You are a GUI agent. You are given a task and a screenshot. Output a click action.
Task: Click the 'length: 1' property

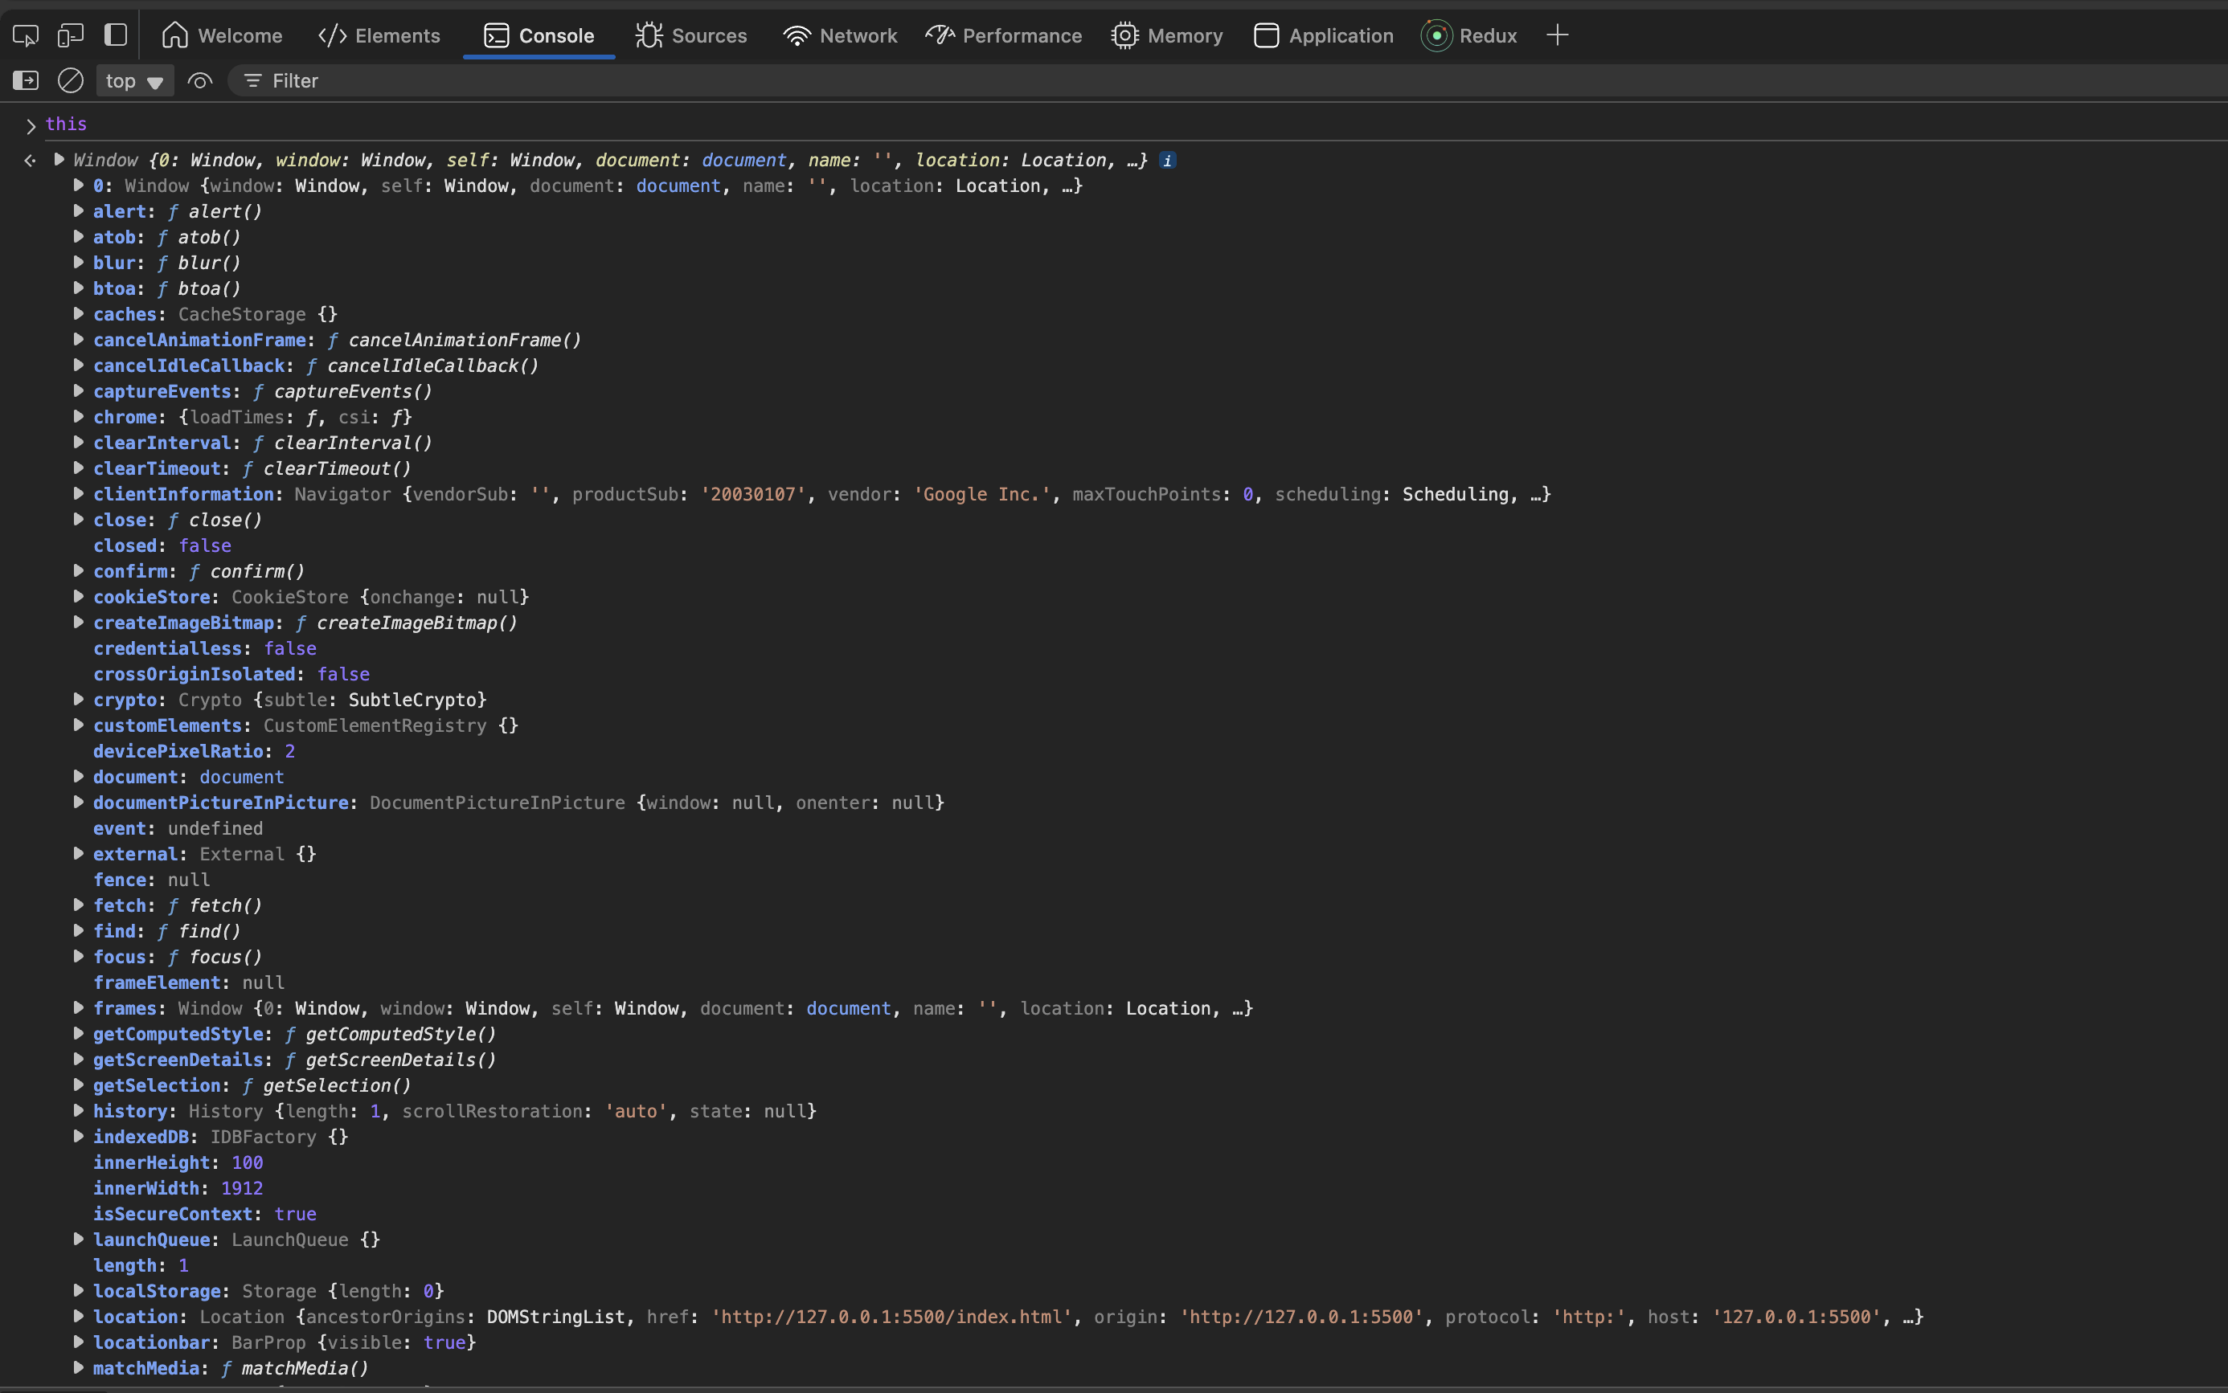click(x=141, y=1266)
